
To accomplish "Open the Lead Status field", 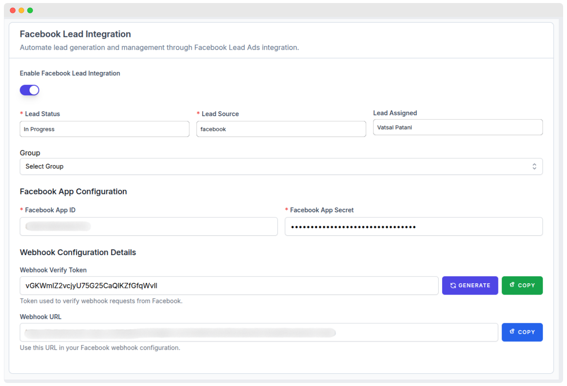I will tap(105, 129).
